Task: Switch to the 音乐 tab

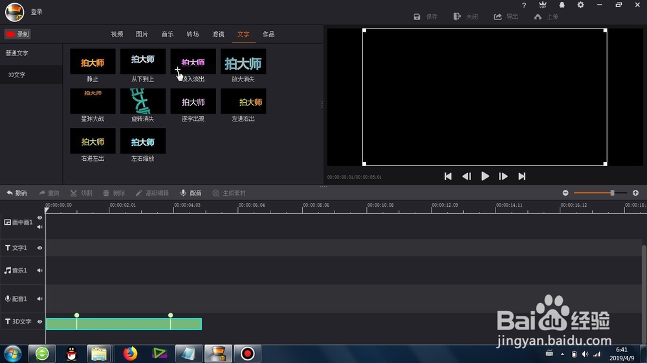Action: pyautogui.click(x=168, y=34)
